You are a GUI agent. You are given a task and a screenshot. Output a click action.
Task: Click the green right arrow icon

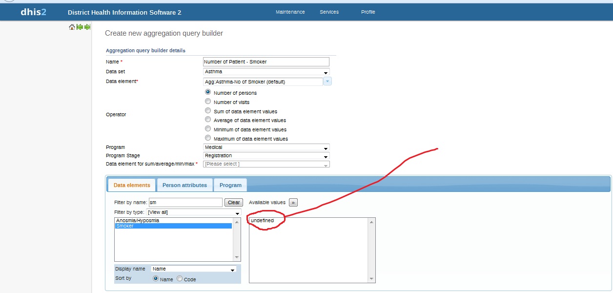pyautogui.click(x=87, y=27)
